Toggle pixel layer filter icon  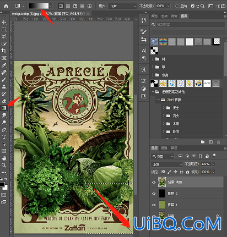click(x=181, y=156)
